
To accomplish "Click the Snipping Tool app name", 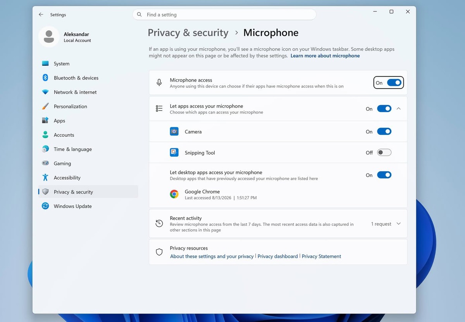I will point(200,153).
